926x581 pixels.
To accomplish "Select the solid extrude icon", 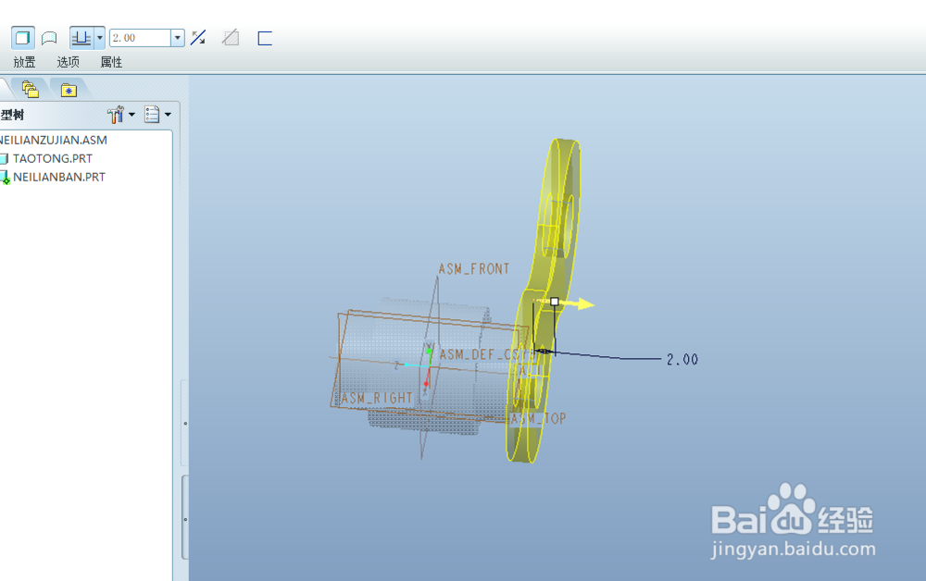I will tap(22, 38).
